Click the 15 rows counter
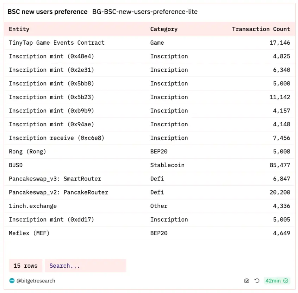The width and height of the screenshot is (298, 293). 25,266
